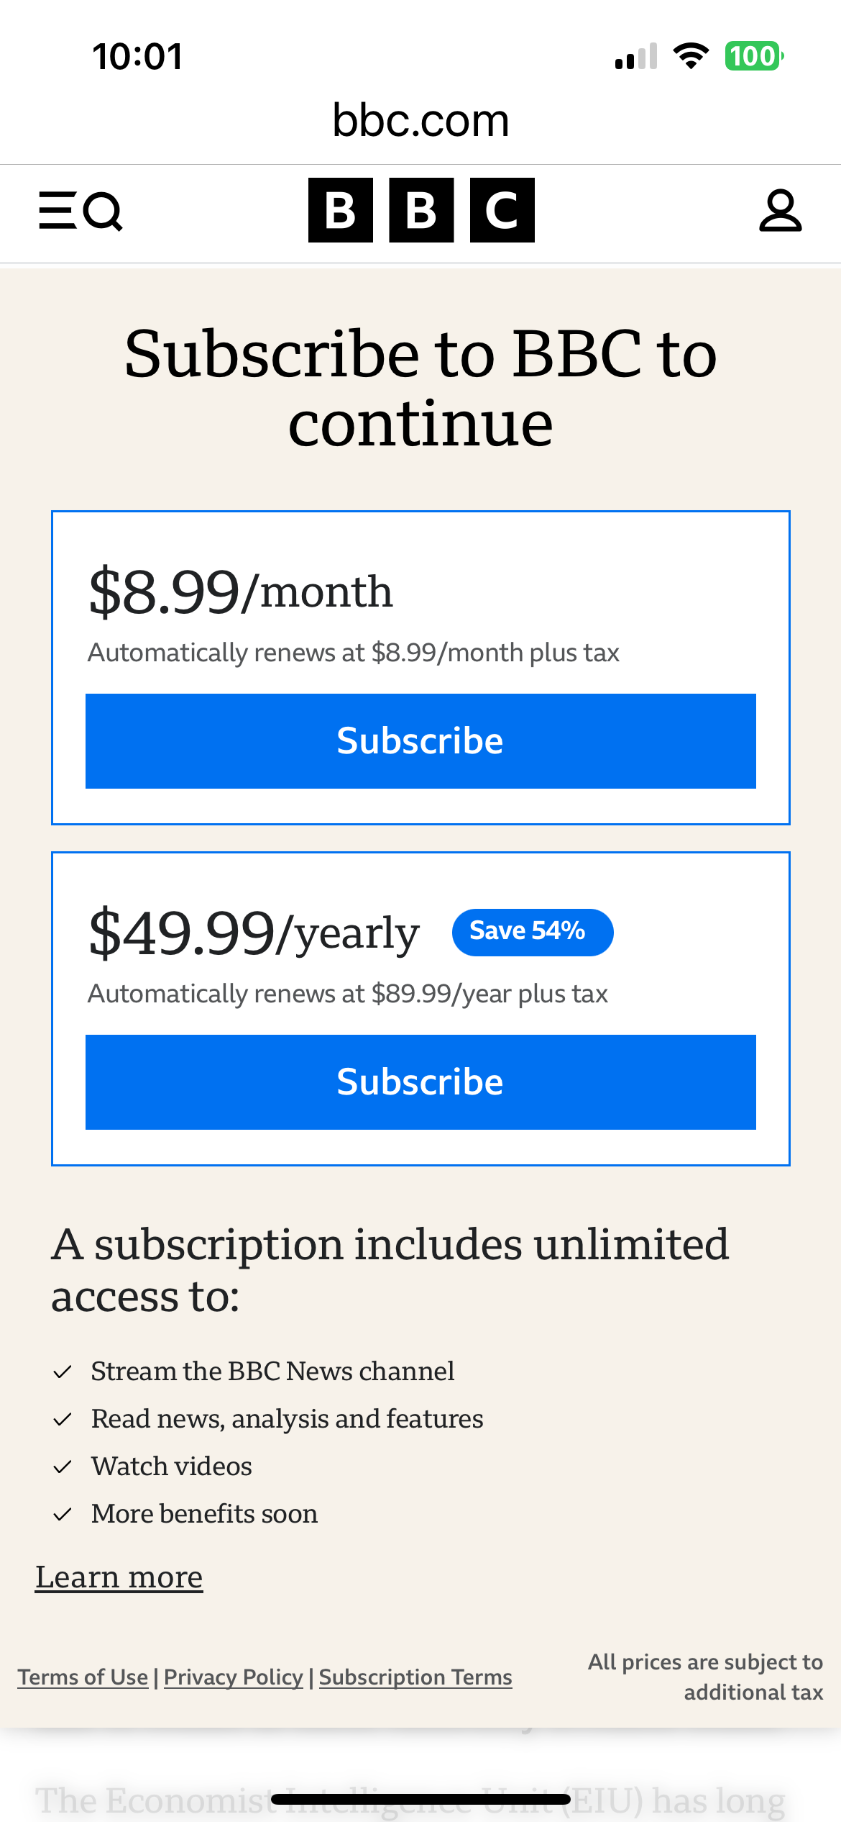Tap the Subscribe to BBC to continue heading
The image size is (841, 1822).
pos(420,388)
